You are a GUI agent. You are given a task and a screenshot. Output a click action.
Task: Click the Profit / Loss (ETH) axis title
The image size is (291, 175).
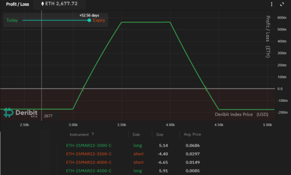click(268, 37)
